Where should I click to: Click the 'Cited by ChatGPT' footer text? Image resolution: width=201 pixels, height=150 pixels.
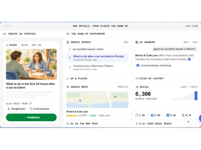[x=152, y=79]
